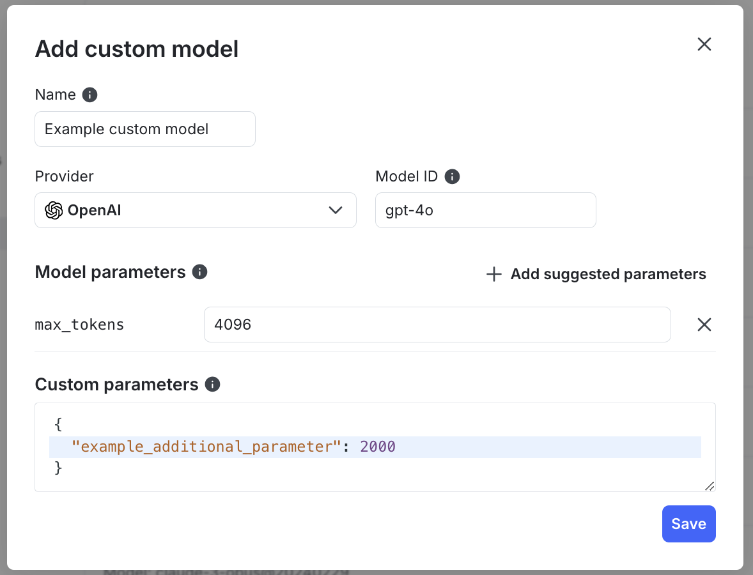The width and height of the screenshot is (753, 575).
Task: Click Add suggested parameters
Action: click(x=608, y=274)
